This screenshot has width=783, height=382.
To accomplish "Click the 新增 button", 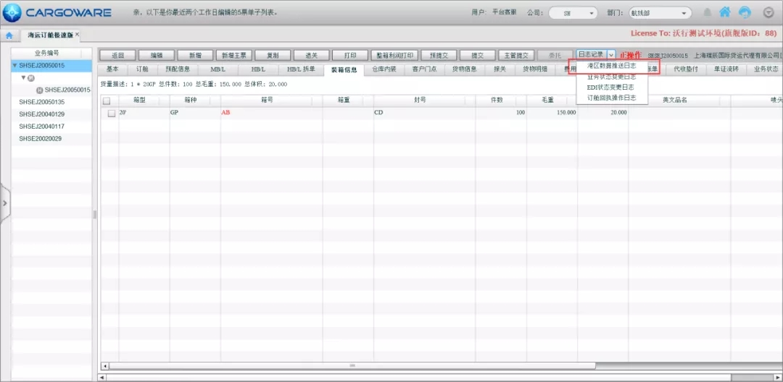I will (195, 55).
